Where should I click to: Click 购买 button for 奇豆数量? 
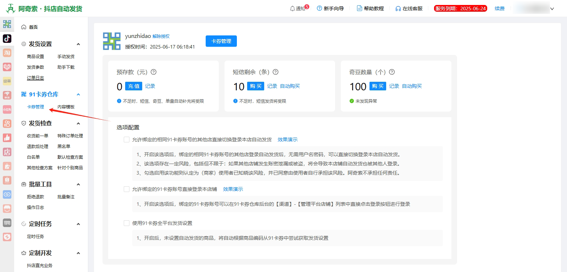[378, 86]
